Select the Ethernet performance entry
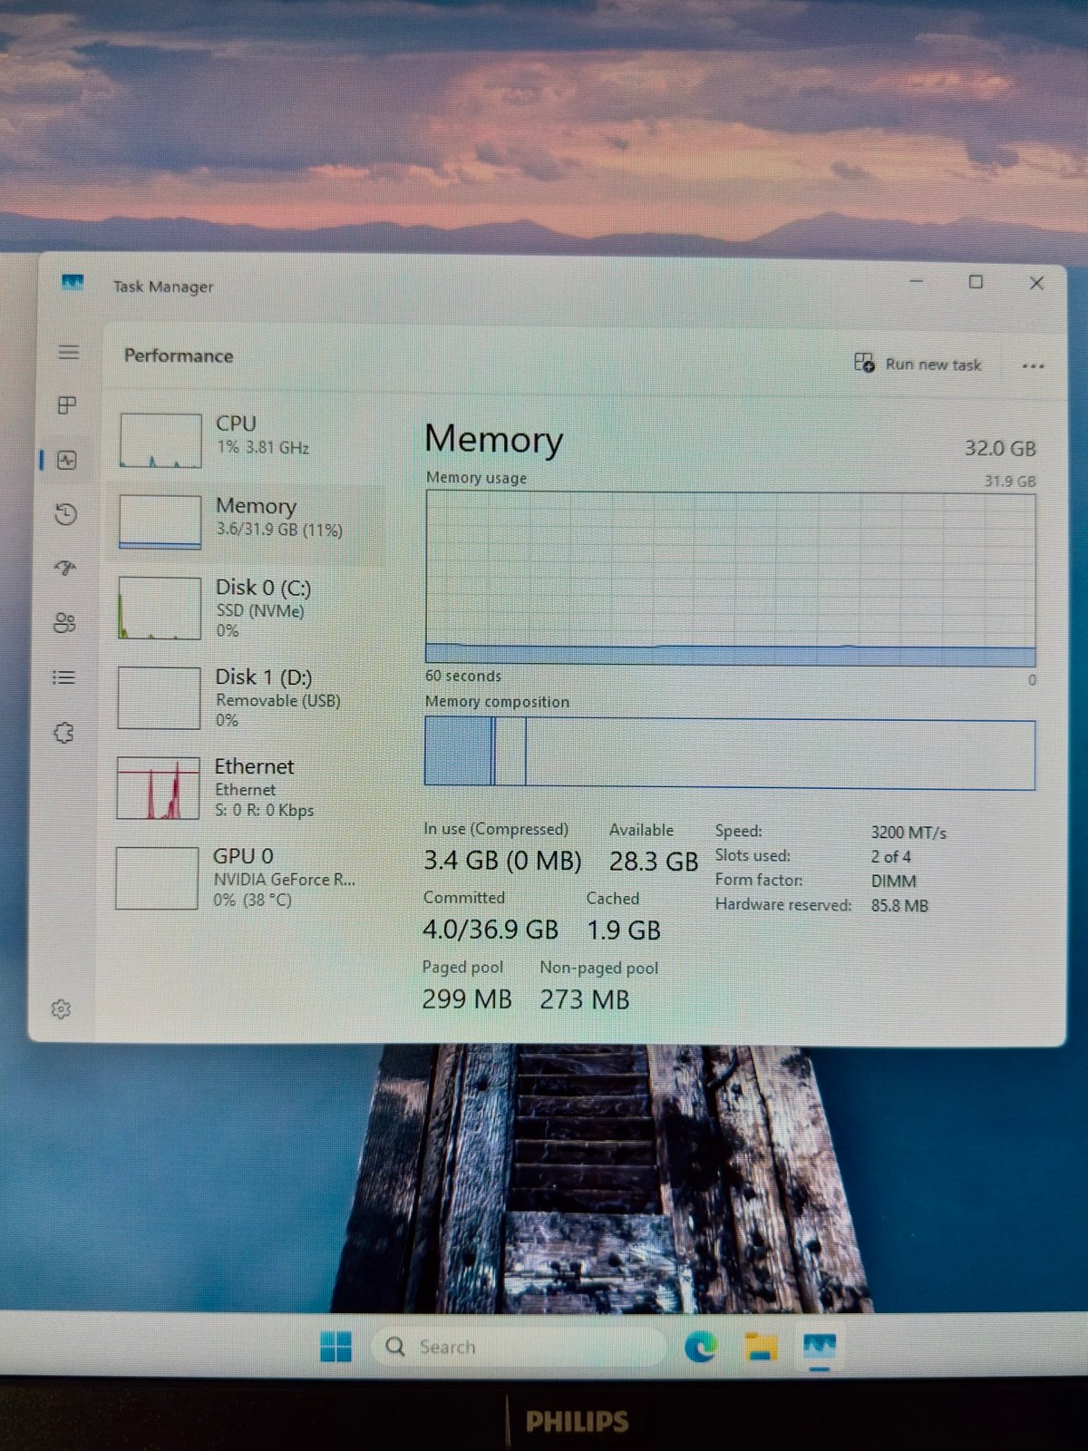 coord(248,787)
